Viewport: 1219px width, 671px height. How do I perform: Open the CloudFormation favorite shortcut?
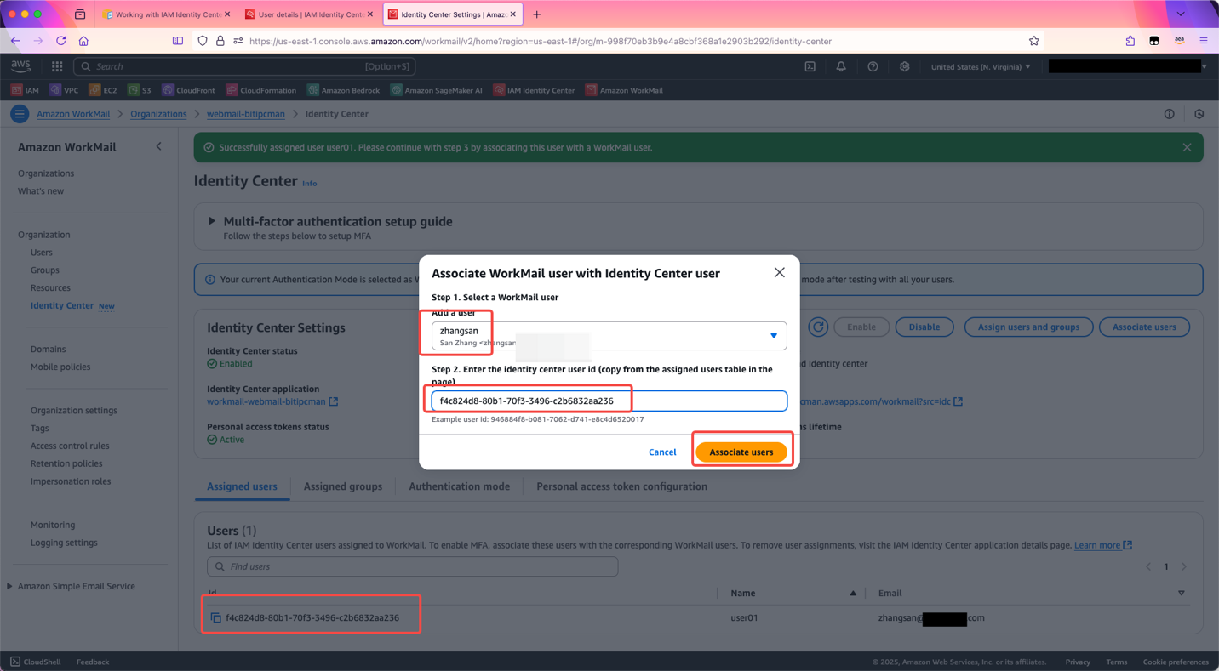click(x=261, y=90)
